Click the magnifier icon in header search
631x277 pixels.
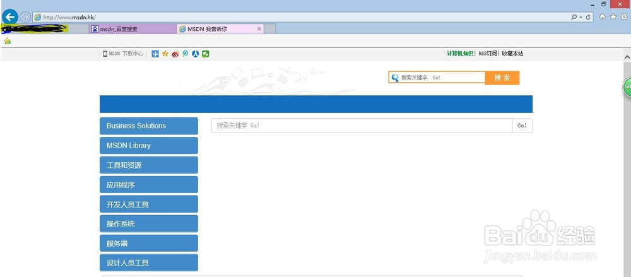pyautogui.click(x=395, y=78)
